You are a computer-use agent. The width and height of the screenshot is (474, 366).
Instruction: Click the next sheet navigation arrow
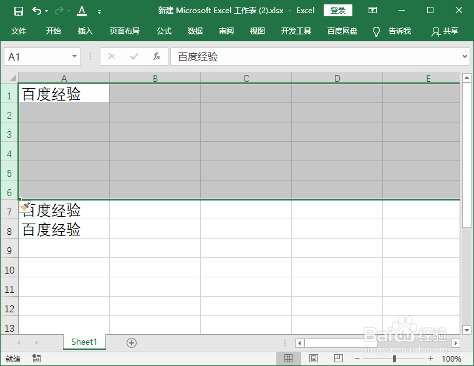pos(36,342)
